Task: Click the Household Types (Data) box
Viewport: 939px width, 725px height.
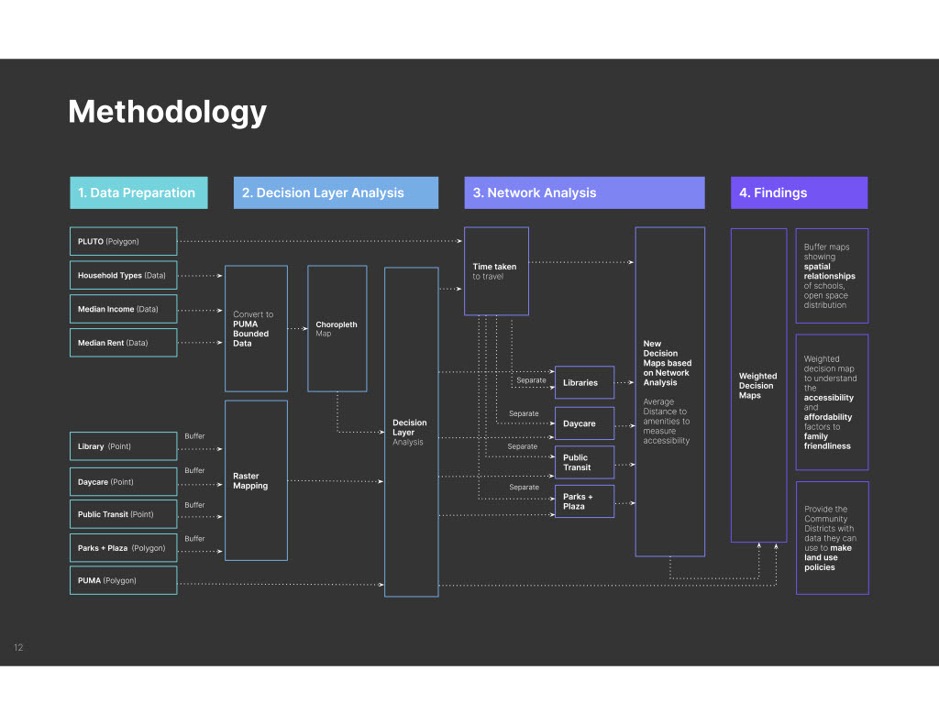Action: coord(124,275)
